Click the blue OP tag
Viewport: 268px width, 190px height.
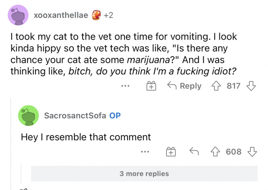click(x=115, y=115)
